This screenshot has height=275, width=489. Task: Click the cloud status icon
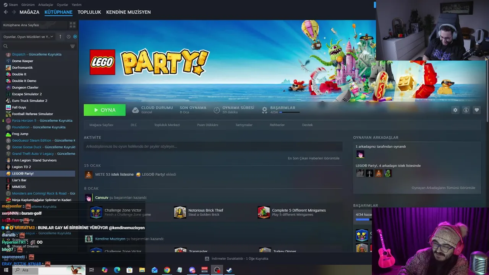[135, 110]
